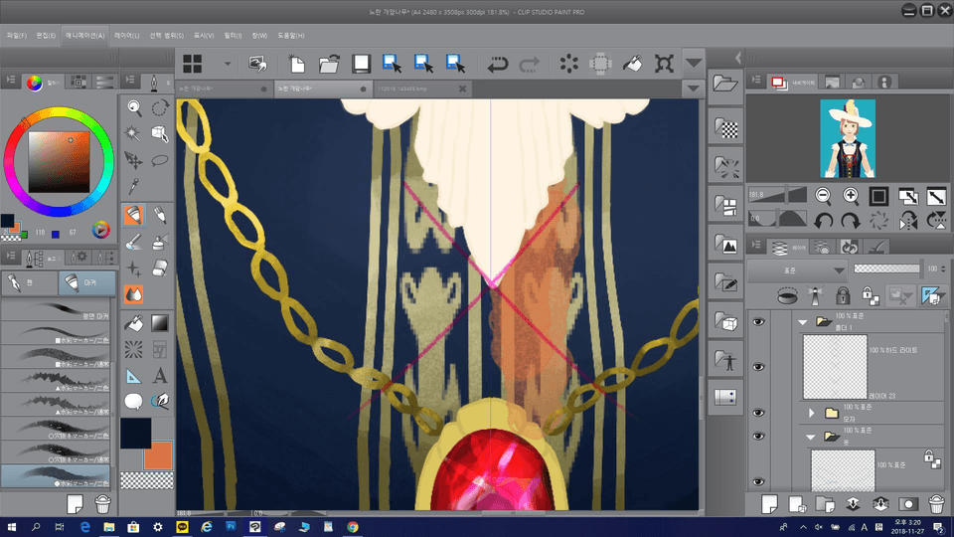Select the Text tool

(x=160, y=376)
